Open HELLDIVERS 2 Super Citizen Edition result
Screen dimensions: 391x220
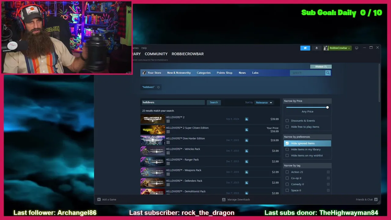(x=210, y=130)
